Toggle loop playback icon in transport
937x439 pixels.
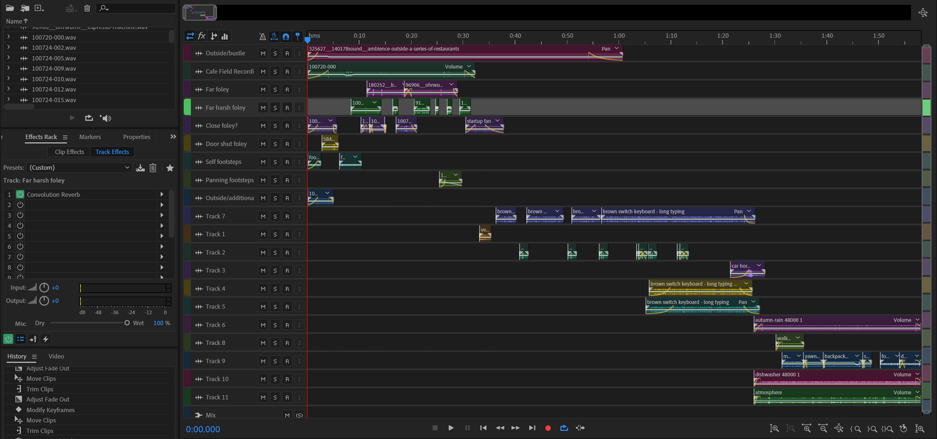tap(564, 428)
